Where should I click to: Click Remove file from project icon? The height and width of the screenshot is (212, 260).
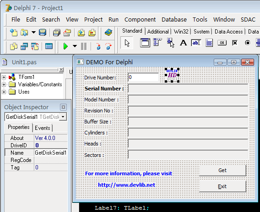[x=92, y=33]
